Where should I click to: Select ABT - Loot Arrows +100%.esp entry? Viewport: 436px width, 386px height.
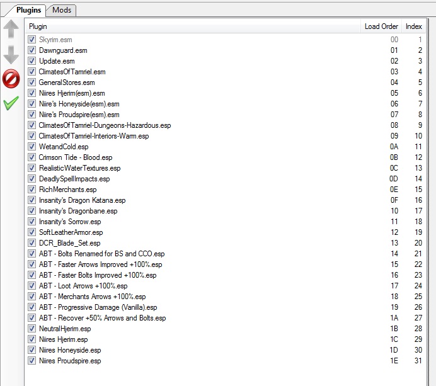83,286
